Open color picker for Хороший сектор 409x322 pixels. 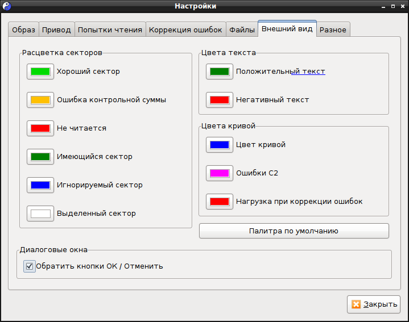[x=40, y=72]
